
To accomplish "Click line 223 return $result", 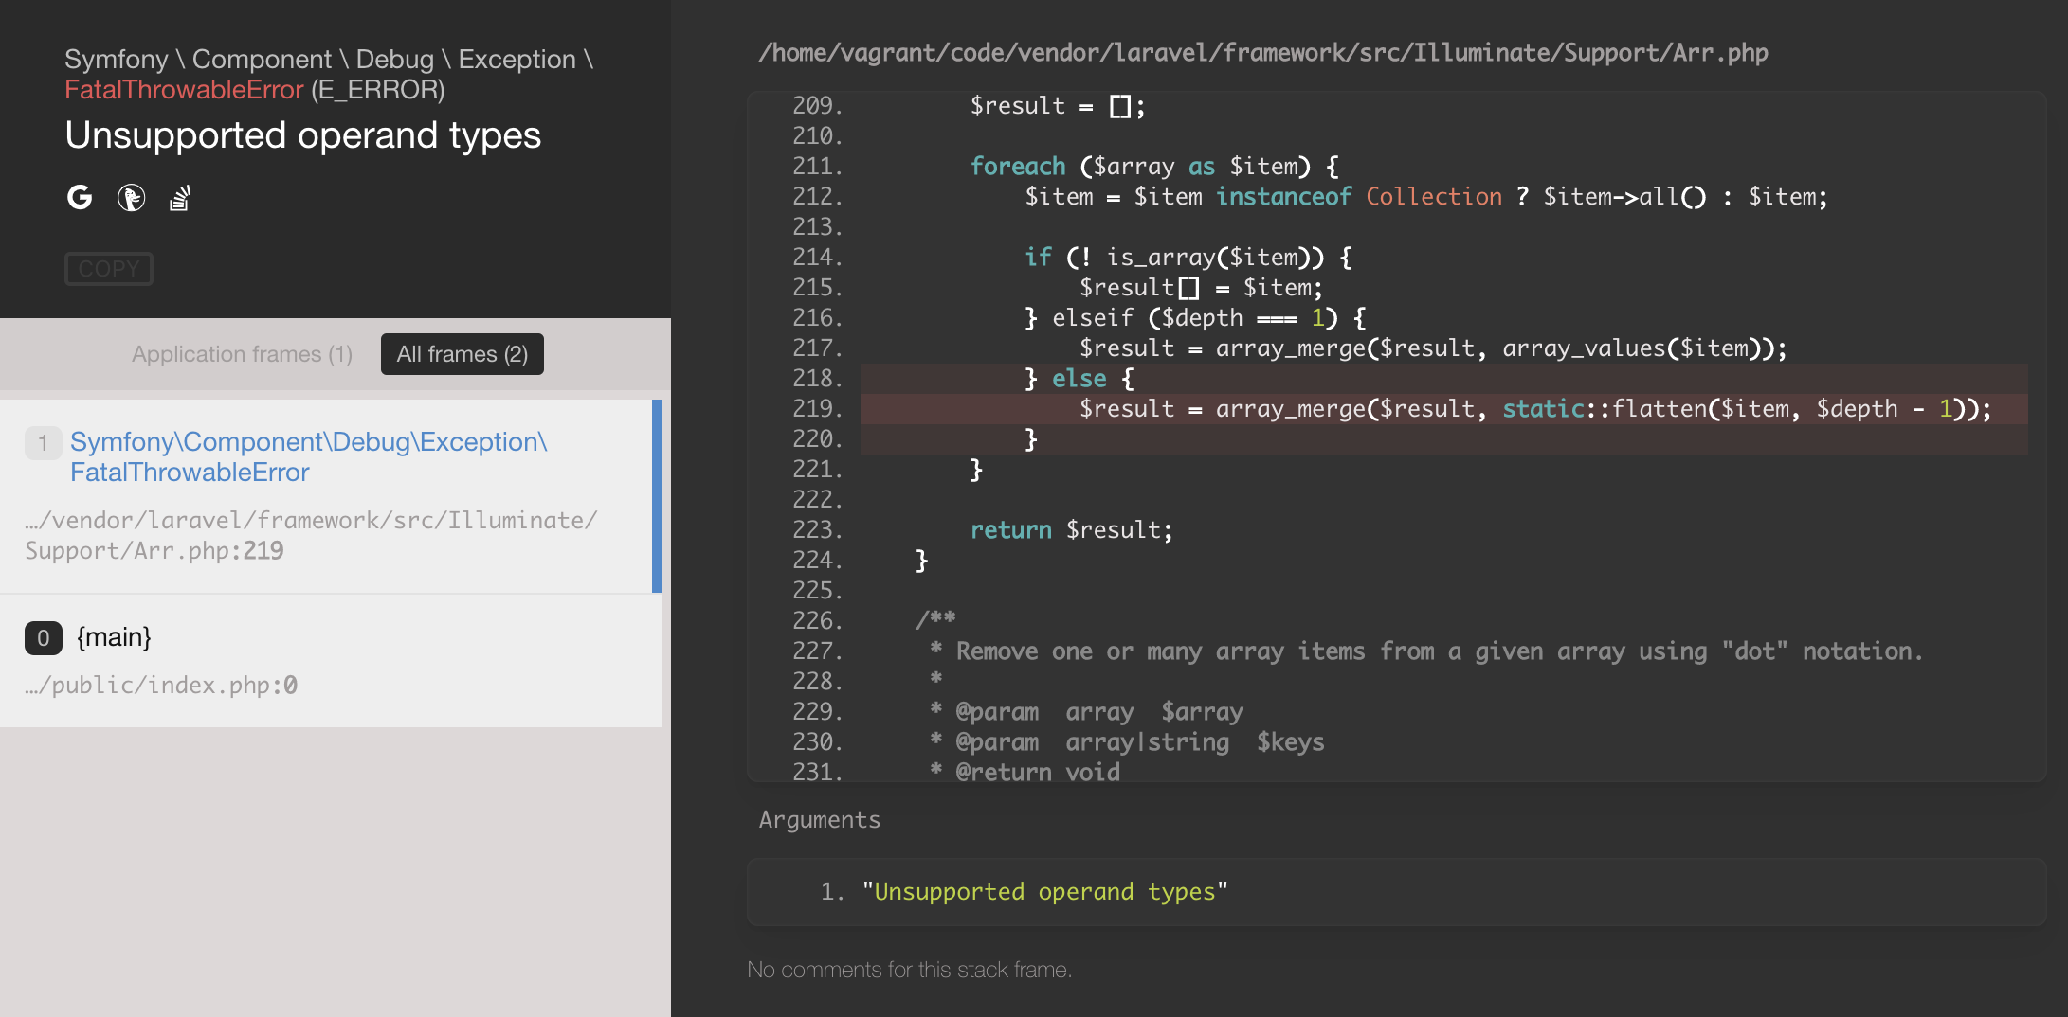I will [1072, 530].
